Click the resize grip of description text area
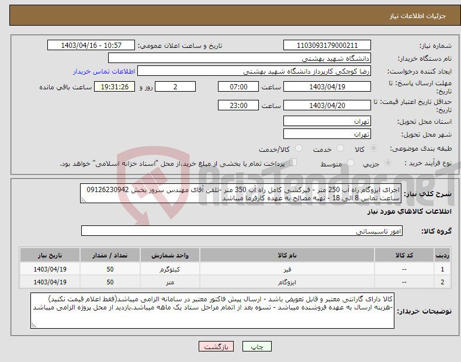461x362 pixels. [x=84, y=200]
